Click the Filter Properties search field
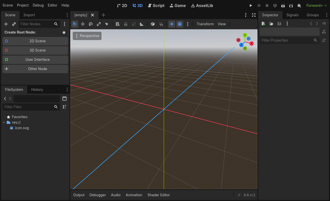 [x=287, y=40]
